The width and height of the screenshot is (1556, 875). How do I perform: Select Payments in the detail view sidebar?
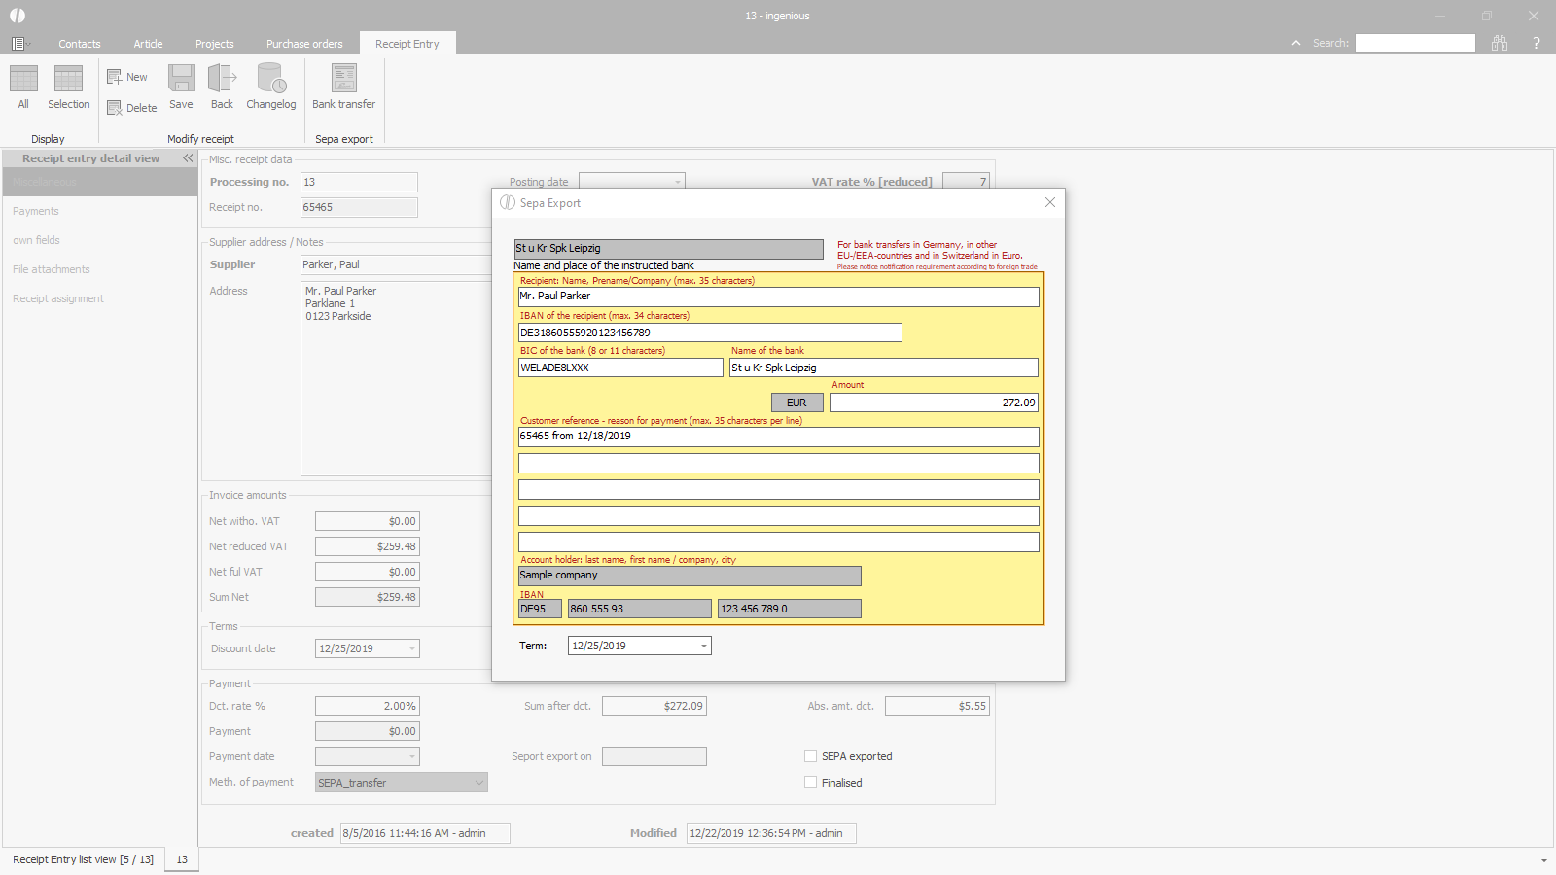36,211
